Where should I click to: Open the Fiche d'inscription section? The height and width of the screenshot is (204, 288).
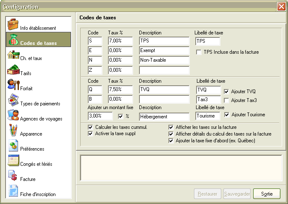point(38,194)
